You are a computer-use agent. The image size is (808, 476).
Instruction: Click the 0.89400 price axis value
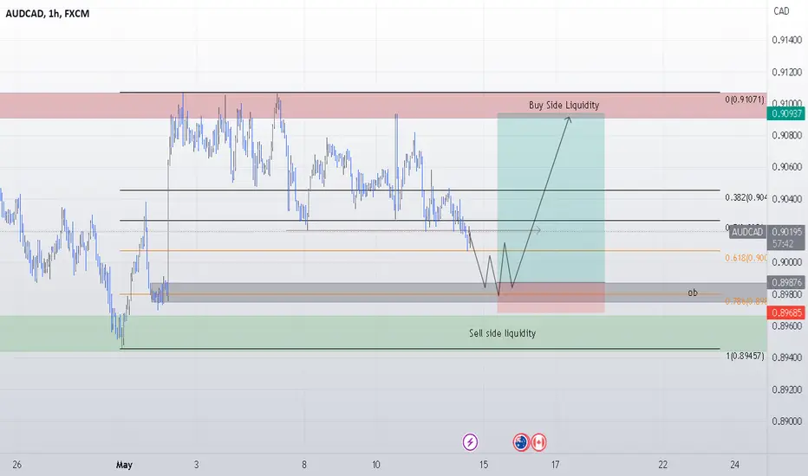click(x=787, y=357)
